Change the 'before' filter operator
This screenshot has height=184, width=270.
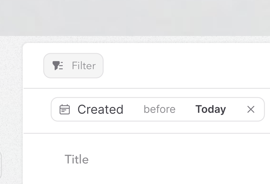(x=159, y=109)
